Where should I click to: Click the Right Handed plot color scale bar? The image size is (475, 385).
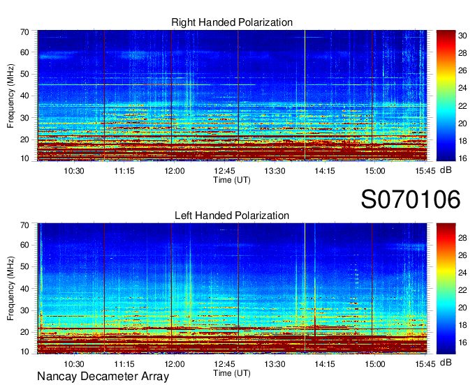point(446,96)
